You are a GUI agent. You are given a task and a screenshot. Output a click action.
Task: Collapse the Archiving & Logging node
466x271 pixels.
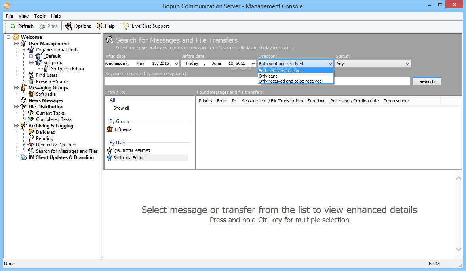tap(16, 125)
